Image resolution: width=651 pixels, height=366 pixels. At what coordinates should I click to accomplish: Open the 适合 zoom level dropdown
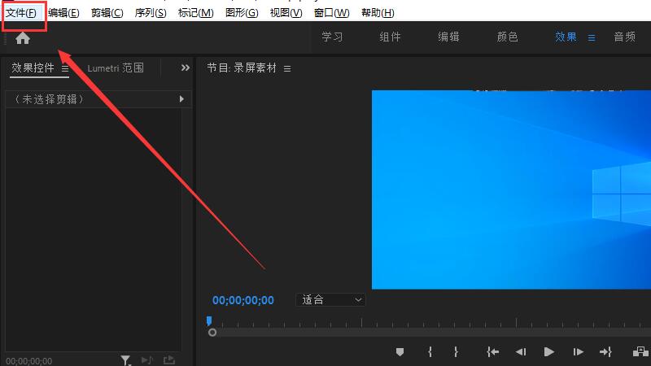(330, 300)
